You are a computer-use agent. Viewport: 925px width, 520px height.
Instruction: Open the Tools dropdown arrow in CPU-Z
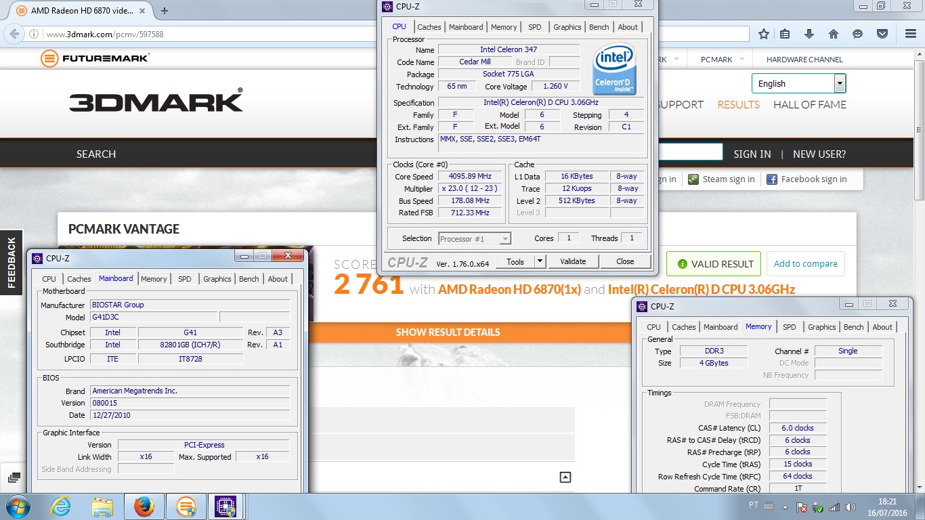click(540, 261)
